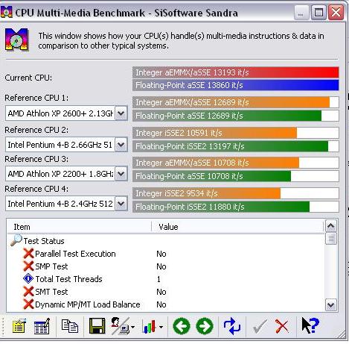This screenshot has height=344, width=349.
Task: Click the Floating-Point iSSE2 11880 it/s bar
Action: (x=236, y=207)
